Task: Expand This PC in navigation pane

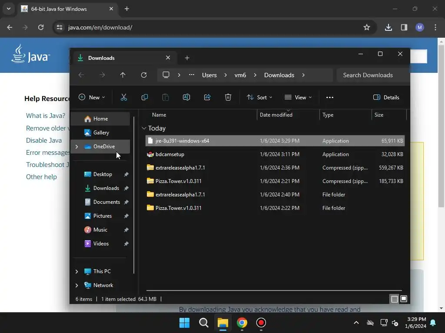Action: [x=76, y=271]
